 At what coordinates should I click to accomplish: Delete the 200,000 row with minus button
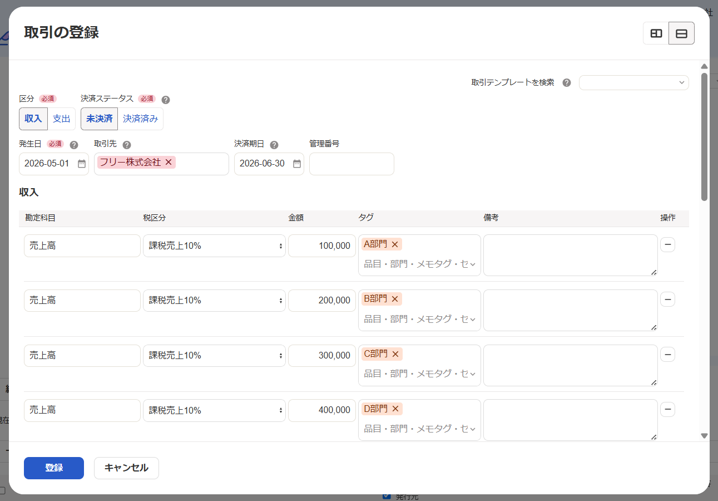click(x=667, y=299)
